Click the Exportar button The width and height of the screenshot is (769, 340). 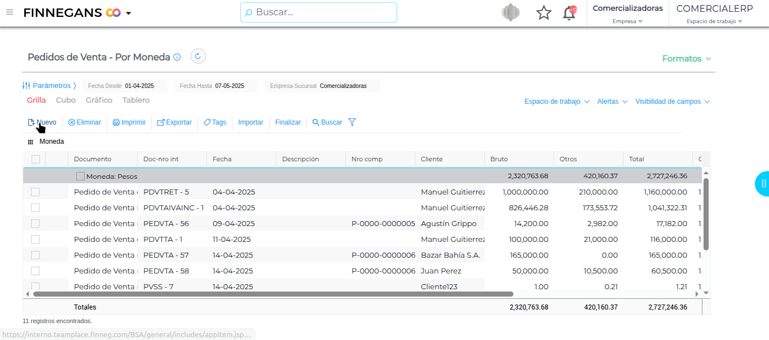click(x=174, y=122)
